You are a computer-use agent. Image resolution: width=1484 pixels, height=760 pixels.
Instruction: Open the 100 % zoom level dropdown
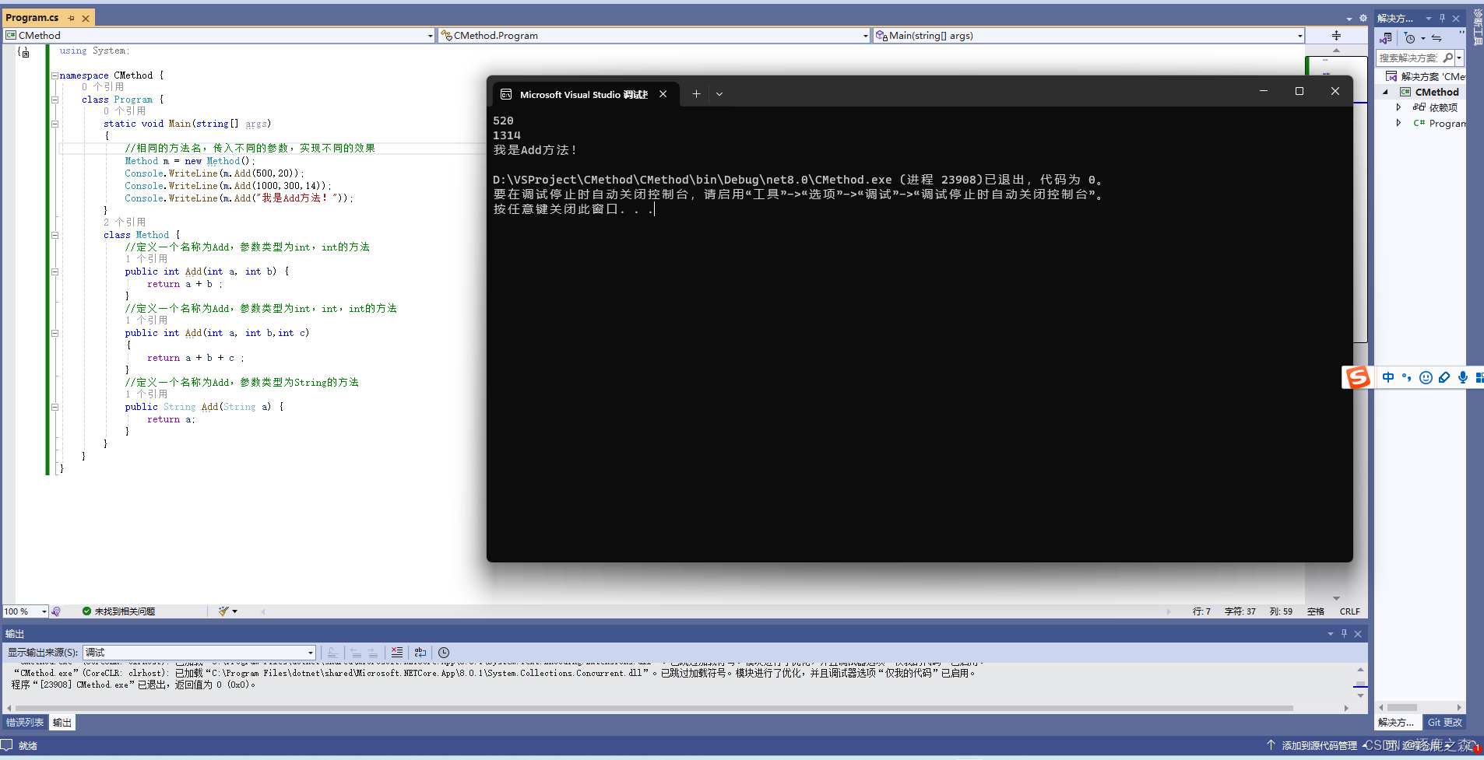click(26, 611)
